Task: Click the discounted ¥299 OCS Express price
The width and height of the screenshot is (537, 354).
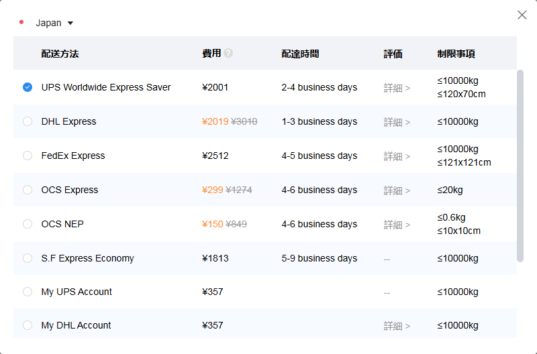Action: click(212, 190)
